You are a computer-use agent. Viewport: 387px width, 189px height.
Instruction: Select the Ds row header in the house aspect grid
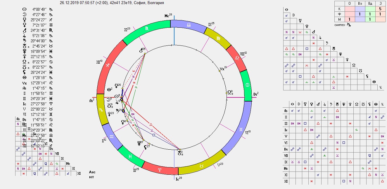pyautogui.click(x=286, y=149)
